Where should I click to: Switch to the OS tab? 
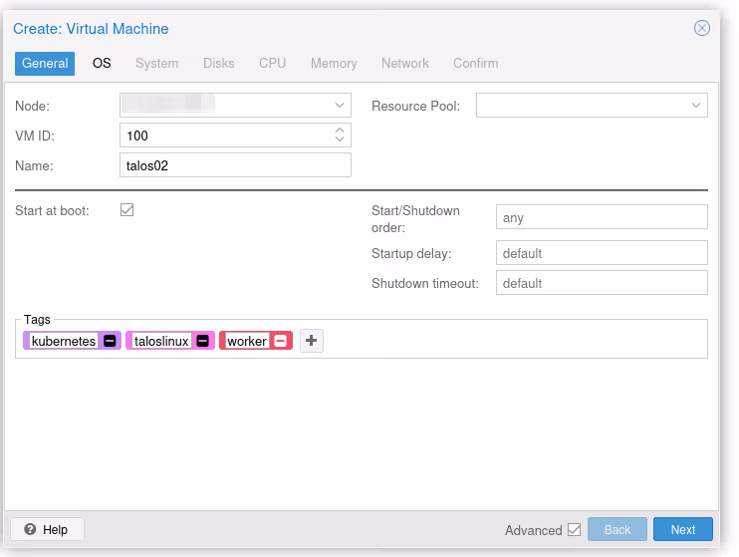pos(102,63)
